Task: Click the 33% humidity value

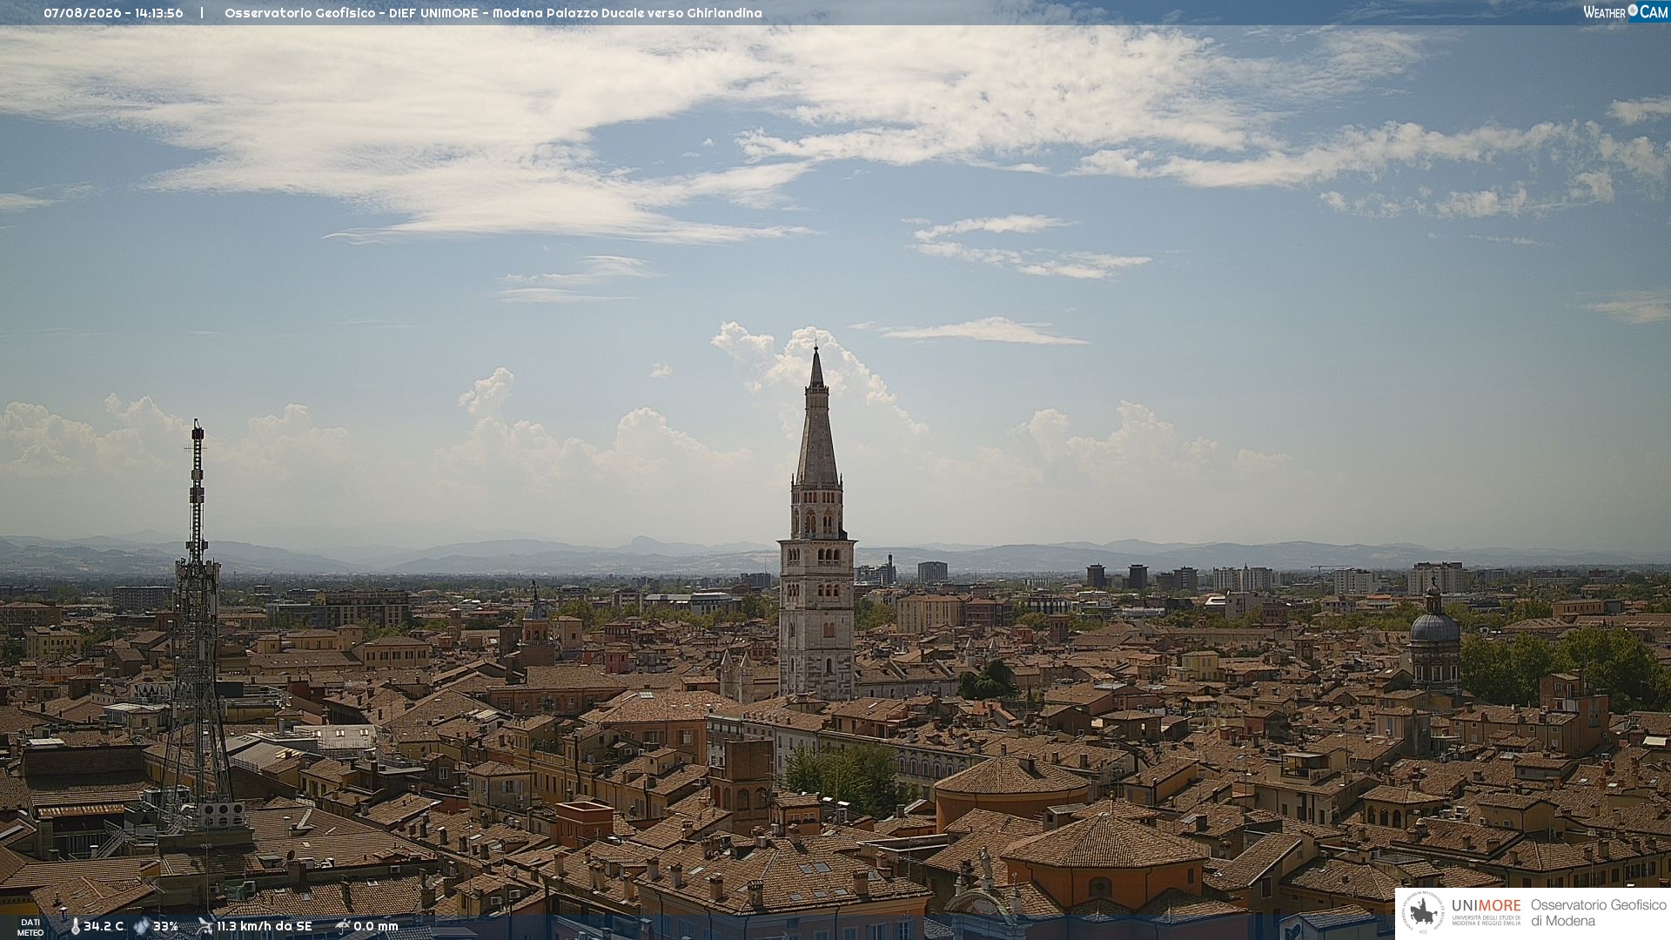Action: (x=165, y=926)
